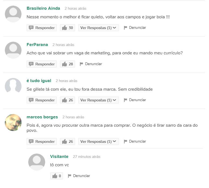Reply to Brasileiro Ainda's comment
The image size is (209, 188).
pyautogui.click(x=42, y=28)
